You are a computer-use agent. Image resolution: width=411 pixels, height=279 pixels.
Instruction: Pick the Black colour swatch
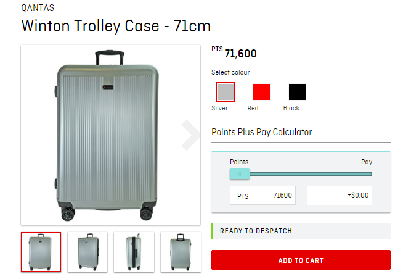tap(297, 92)
